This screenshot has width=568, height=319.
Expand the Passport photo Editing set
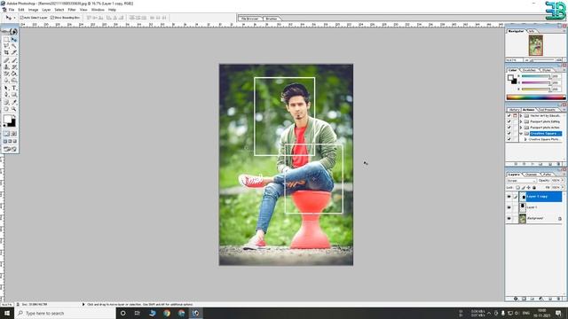[x=521, y=121]
